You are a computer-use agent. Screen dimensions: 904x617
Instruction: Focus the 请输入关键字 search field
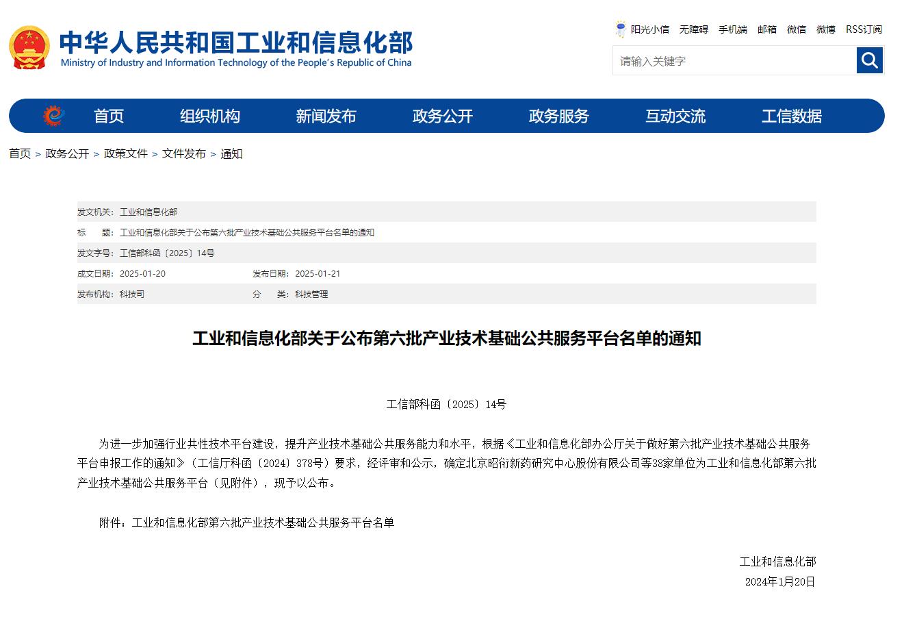tap(734, 61)
